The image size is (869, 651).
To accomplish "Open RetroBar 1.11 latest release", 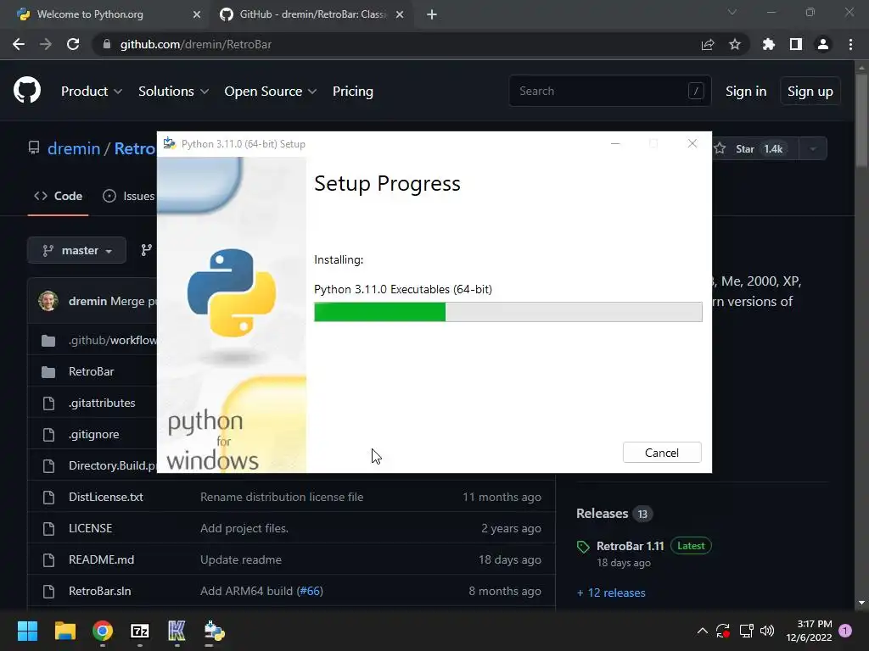I will 631,546.
